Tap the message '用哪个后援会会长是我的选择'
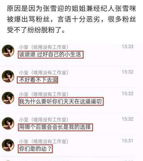Viewport: 143px width, 161px height. coord(55,127)
